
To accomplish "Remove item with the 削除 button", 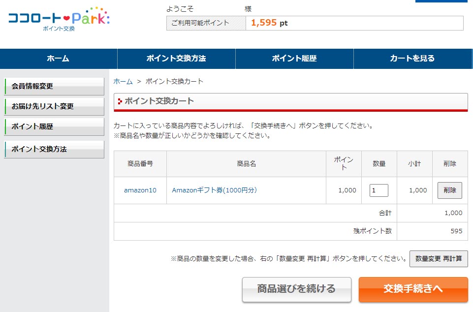I will [450, 190].
